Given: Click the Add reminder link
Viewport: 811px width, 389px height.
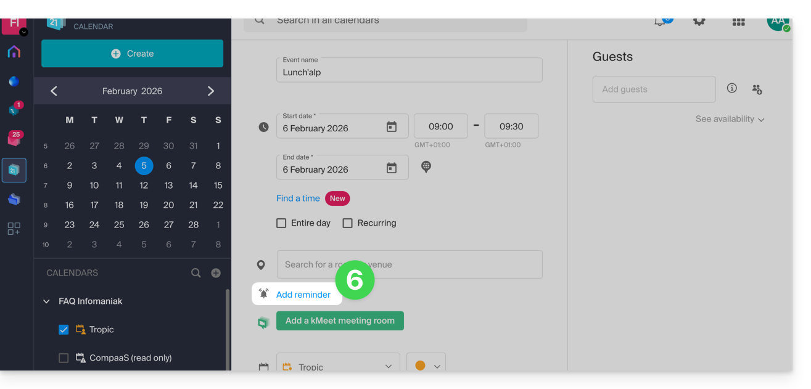Looking at the screenshot, I should pos(303,295).
